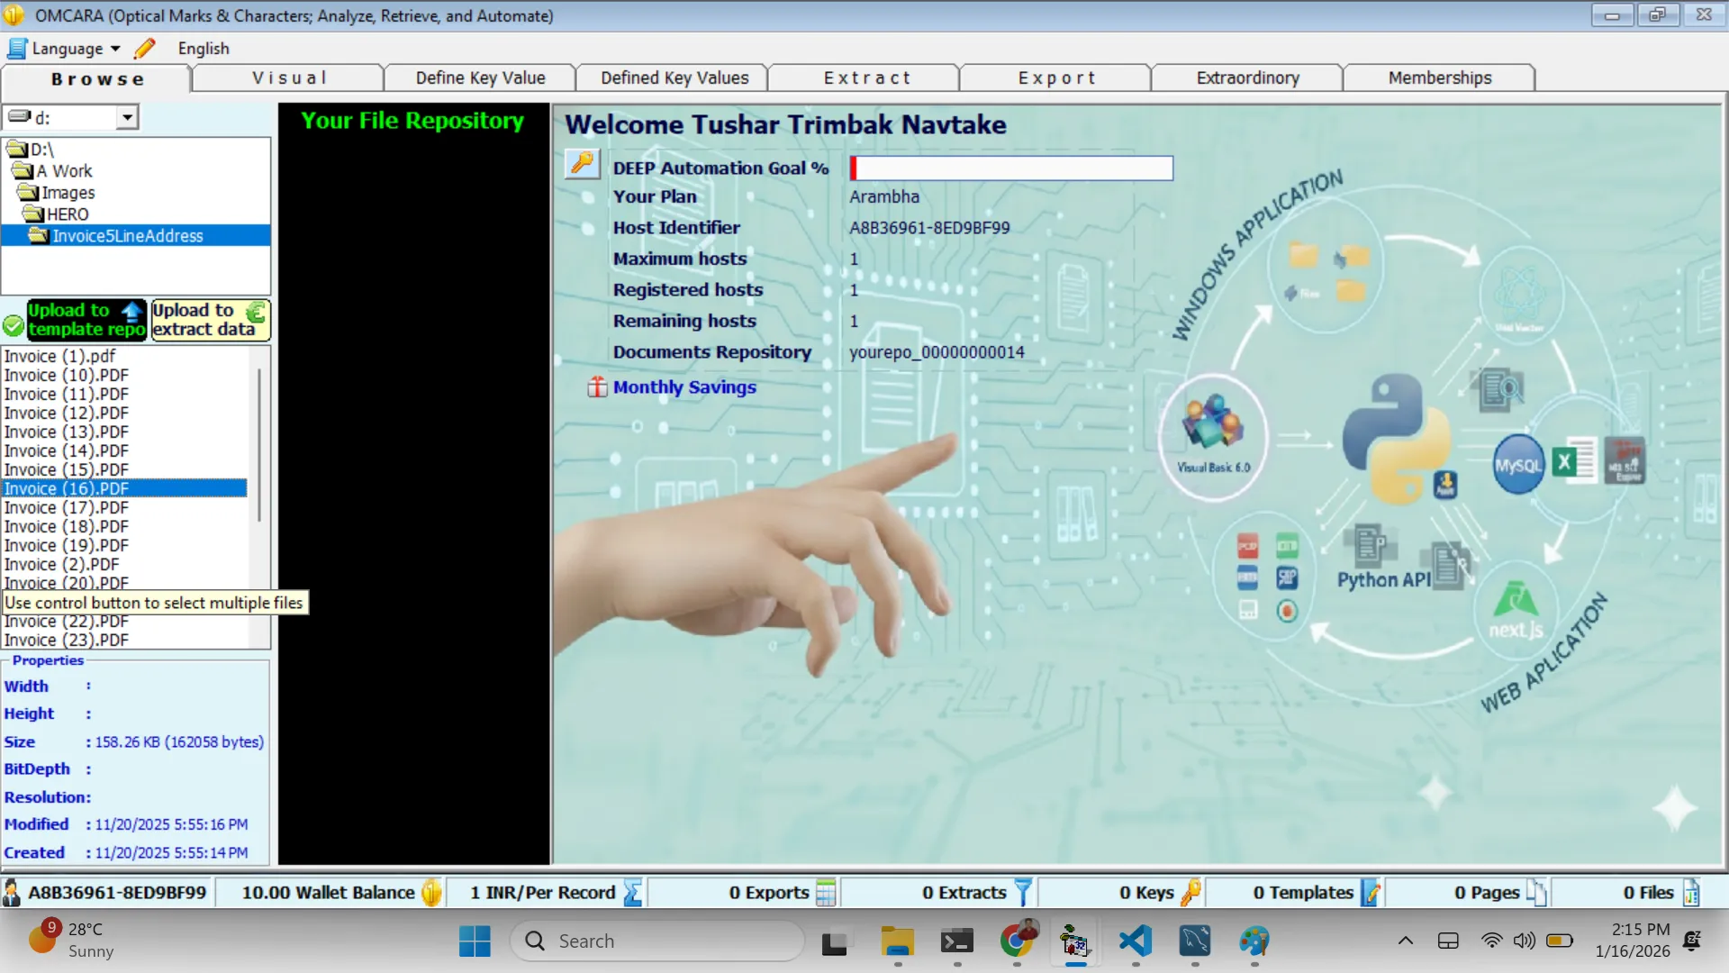Open the Memberships tab
Image resolution: width=1729 pixels, height=973 pixels.
[x=1439, y=78]
